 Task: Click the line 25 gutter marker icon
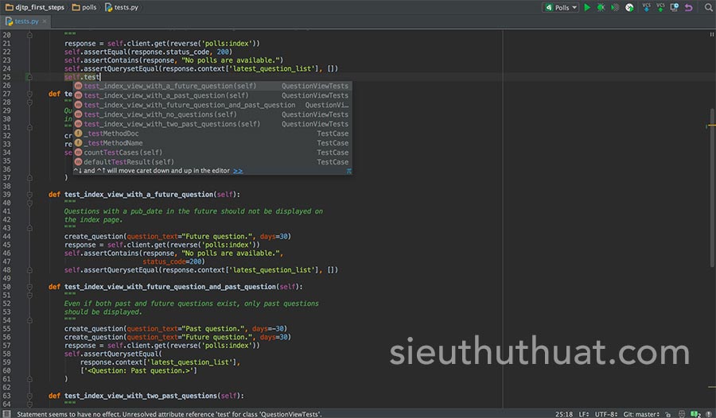[29, 77]
